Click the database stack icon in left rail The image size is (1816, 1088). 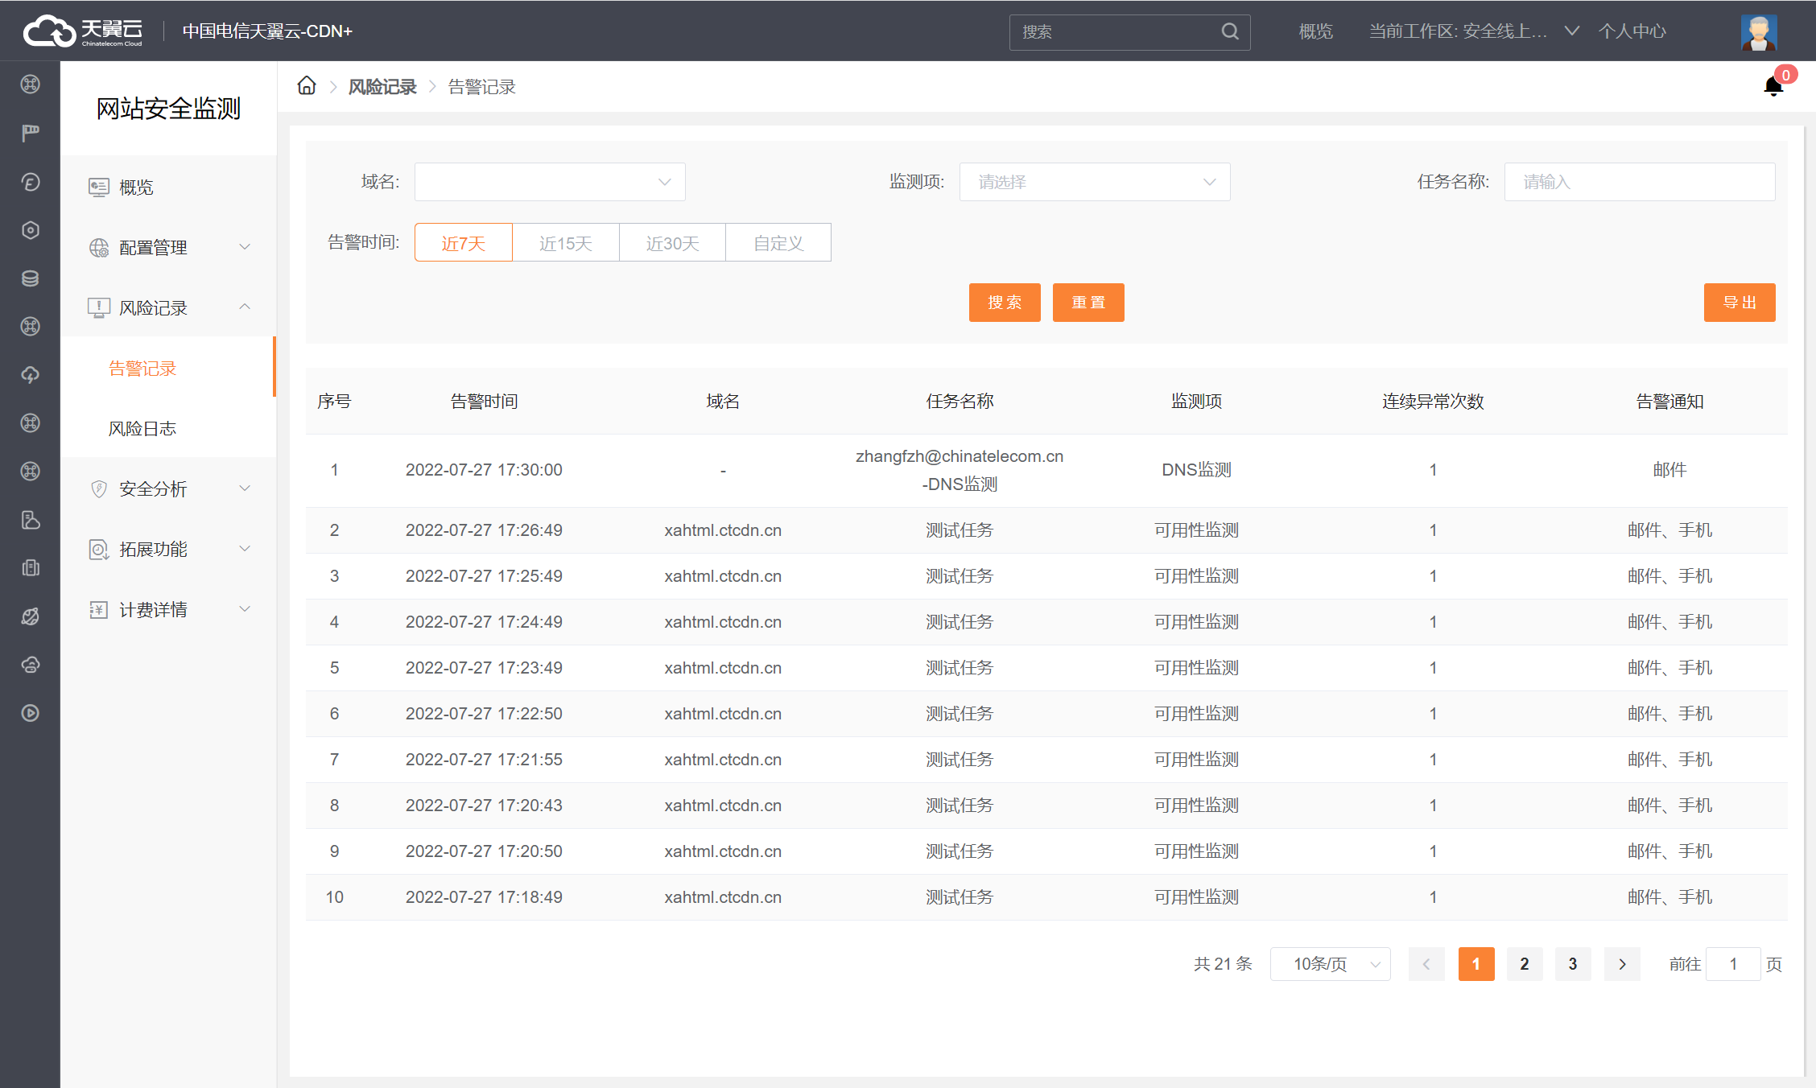pyautogui.click(x=31, y=278)
